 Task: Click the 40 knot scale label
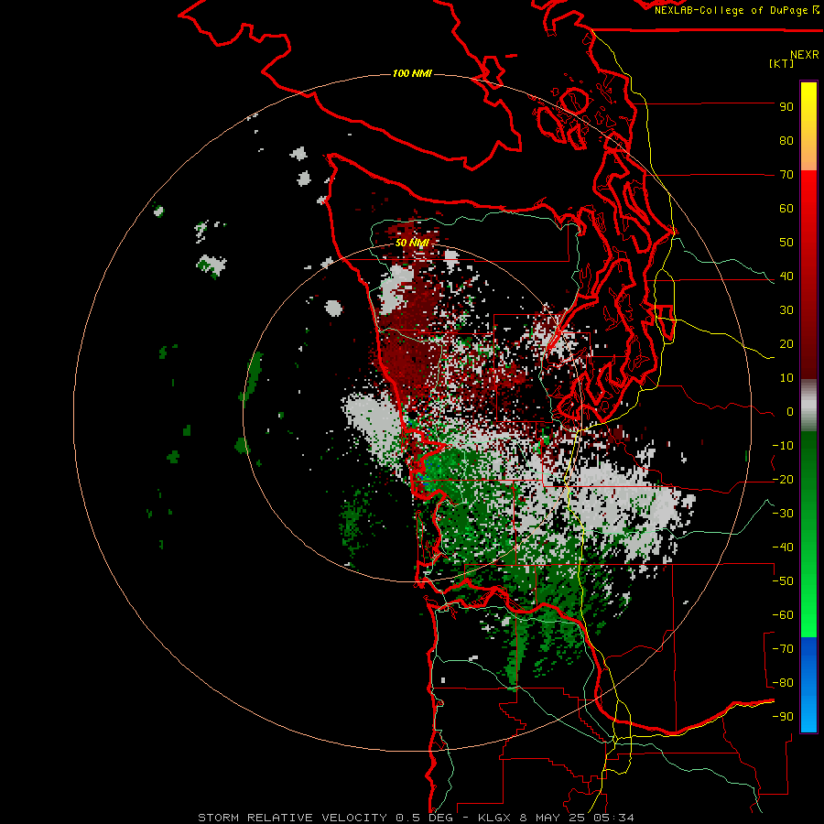point(786,276)
